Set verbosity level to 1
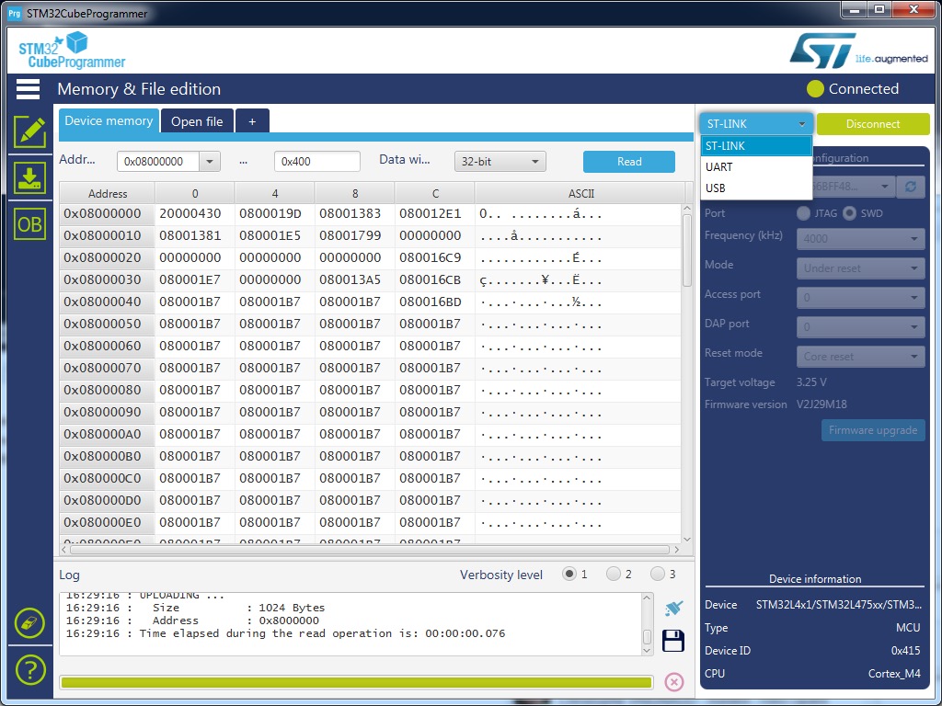 (569, 575)
